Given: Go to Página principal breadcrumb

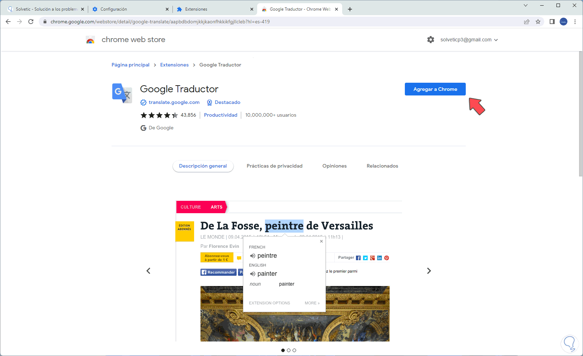Looking at the screenshot, I should point(130,65).
